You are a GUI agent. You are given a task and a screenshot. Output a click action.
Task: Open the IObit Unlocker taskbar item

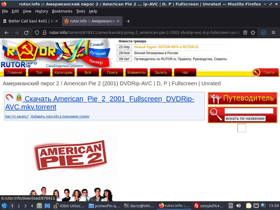(69, 206)
